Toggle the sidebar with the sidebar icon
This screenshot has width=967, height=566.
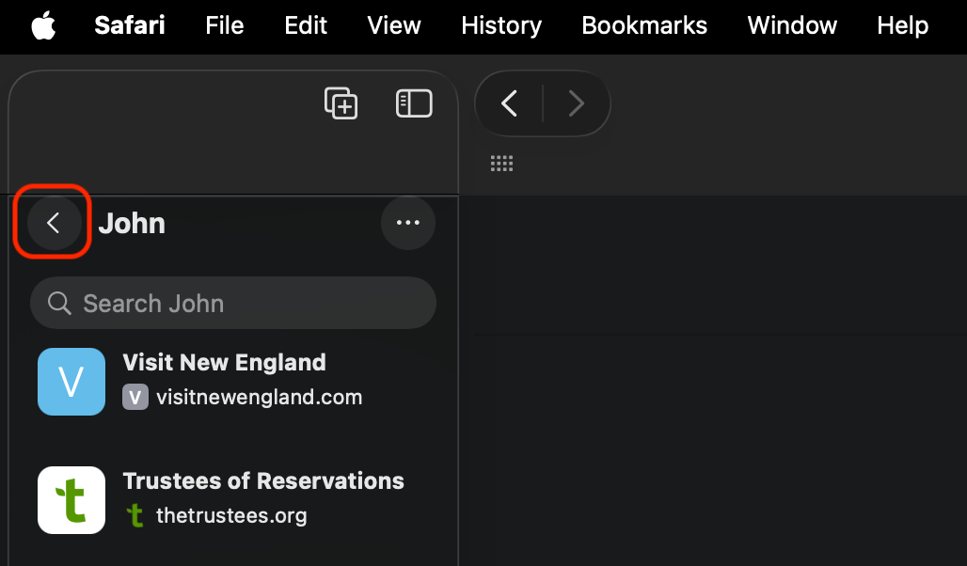(x=414, y=103)
